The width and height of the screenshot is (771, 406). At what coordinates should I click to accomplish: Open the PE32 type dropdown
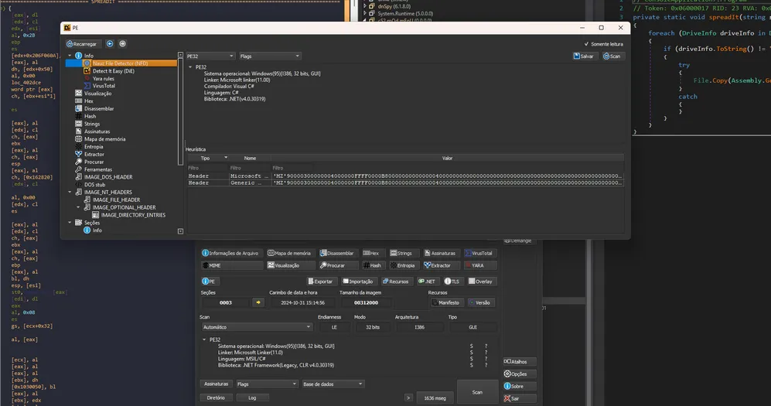pyautogui.click(x=210, y=56)
